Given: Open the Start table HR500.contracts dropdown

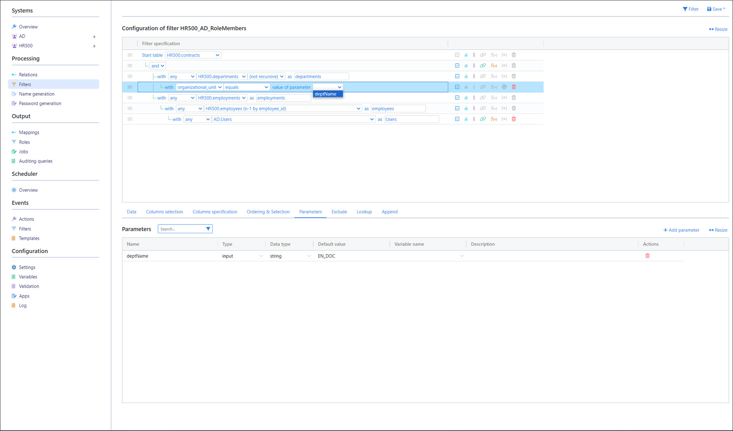Looking at the screenshot, I should [193, 55].
